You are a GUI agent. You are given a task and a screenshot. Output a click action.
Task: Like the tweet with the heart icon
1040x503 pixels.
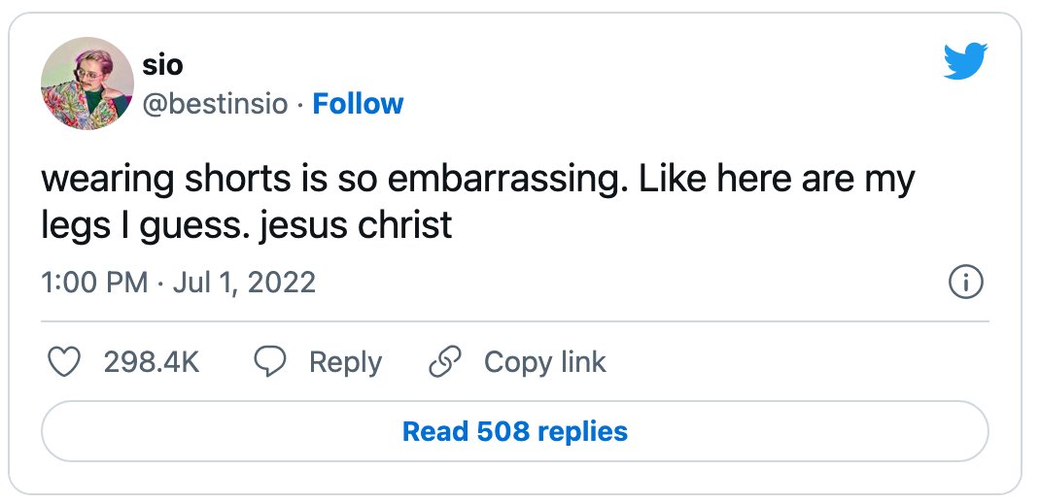(65, 362)
